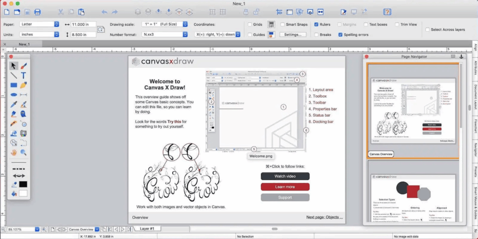
Task: Pick the Rectangle shape tool
Action: [x=14, y=85]
